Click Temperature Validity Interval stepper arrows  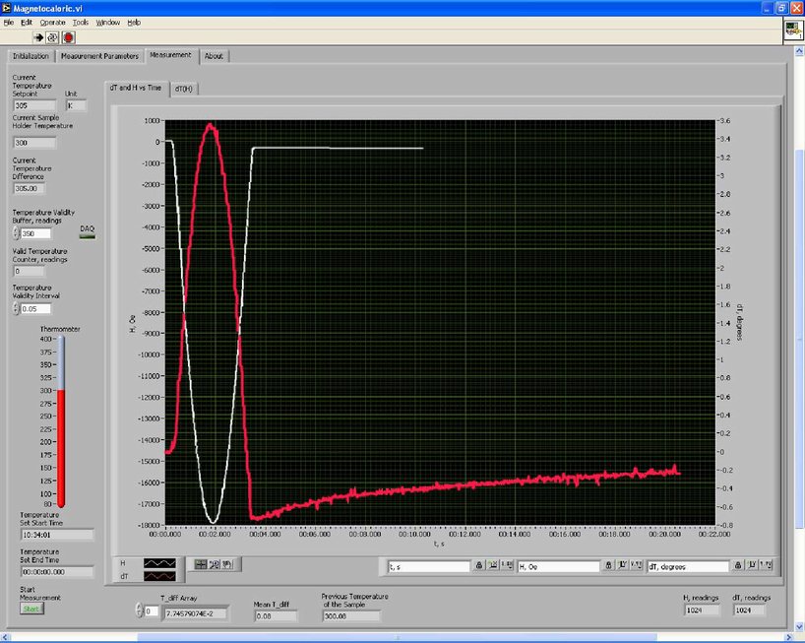click(x=16, y=308)
